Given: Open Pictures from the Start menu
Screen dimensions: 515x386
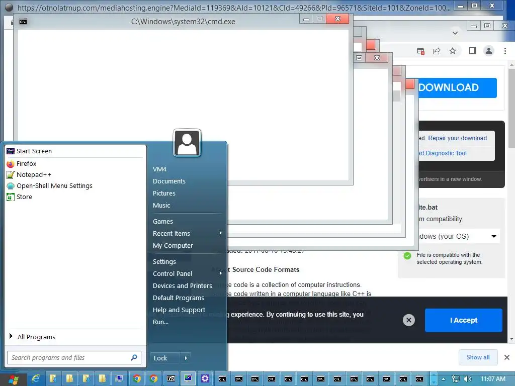Looking at the screenshot, I should point(164,194).
